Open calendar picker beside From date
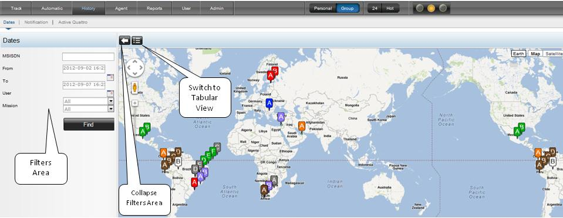 [110, 77]
